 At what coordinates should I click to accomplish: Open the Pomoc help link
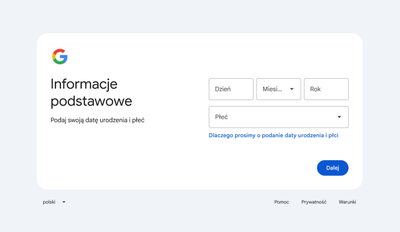(x=282, y=202)
